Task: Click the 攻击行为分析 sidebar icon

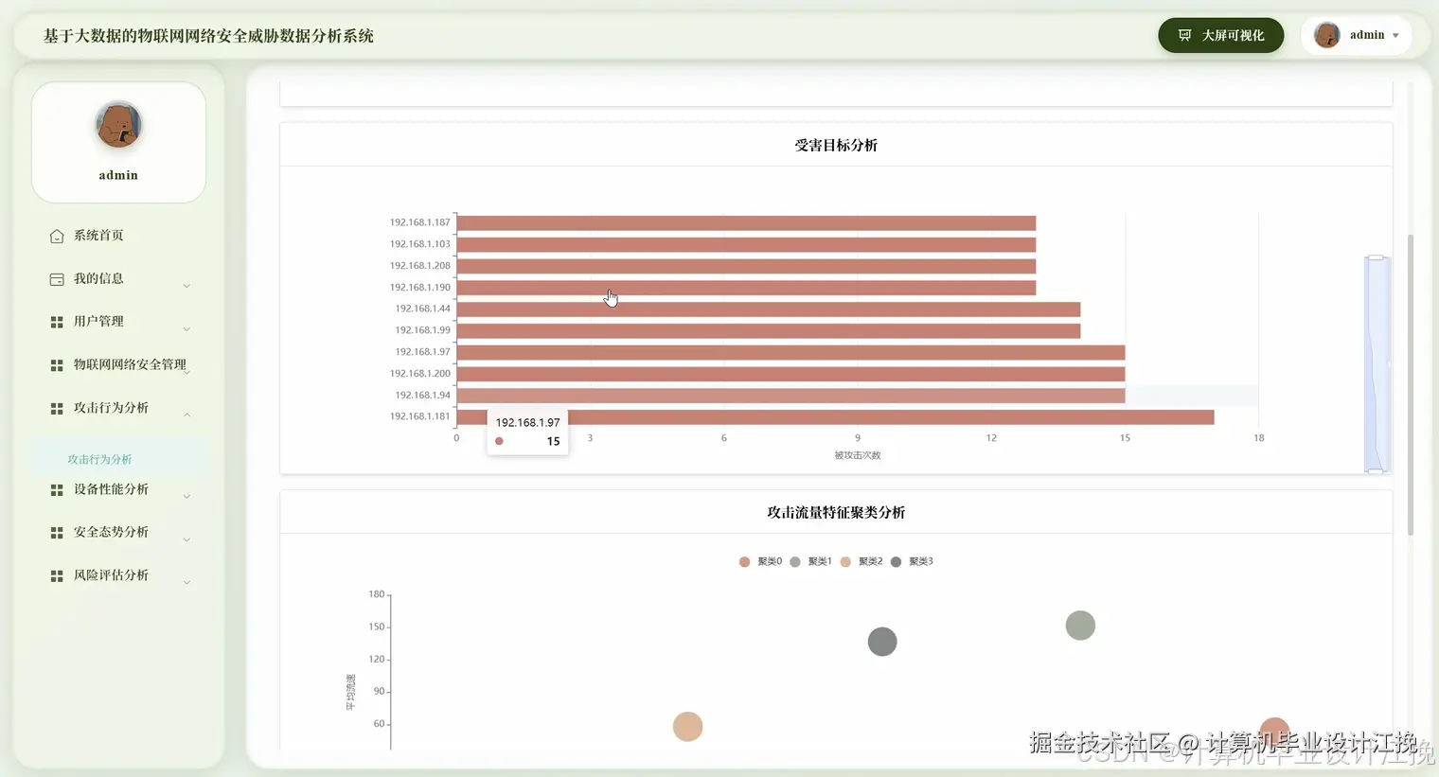Action: click(55, 408)
